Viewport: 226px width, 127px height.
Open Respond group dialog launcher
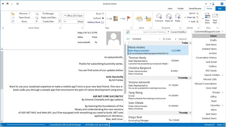click(180, 28)
